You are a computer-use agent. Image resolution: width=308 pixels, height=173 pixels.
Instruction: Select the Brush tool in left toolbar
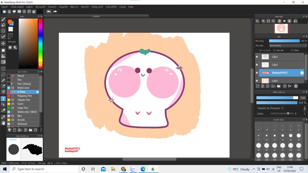pyautogui.click(x=3, y=19)
